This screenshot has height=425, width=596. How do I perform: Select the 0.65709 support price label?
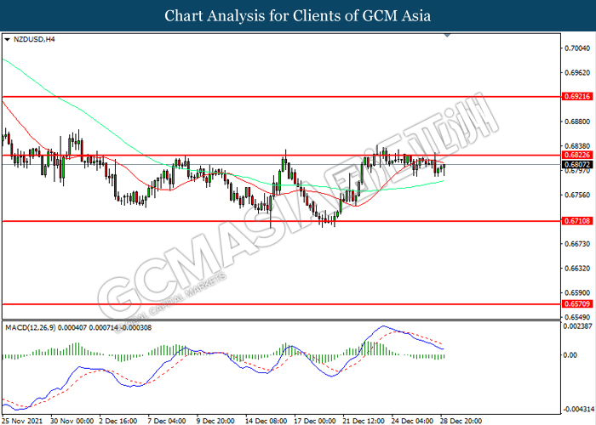tap(577, 304)
